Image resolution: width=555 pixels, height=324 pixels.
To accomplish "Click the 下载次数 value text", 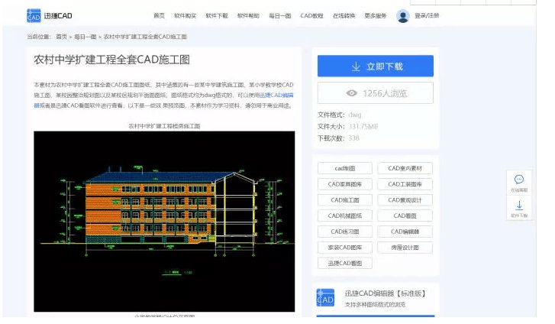I will pos(353,138).
